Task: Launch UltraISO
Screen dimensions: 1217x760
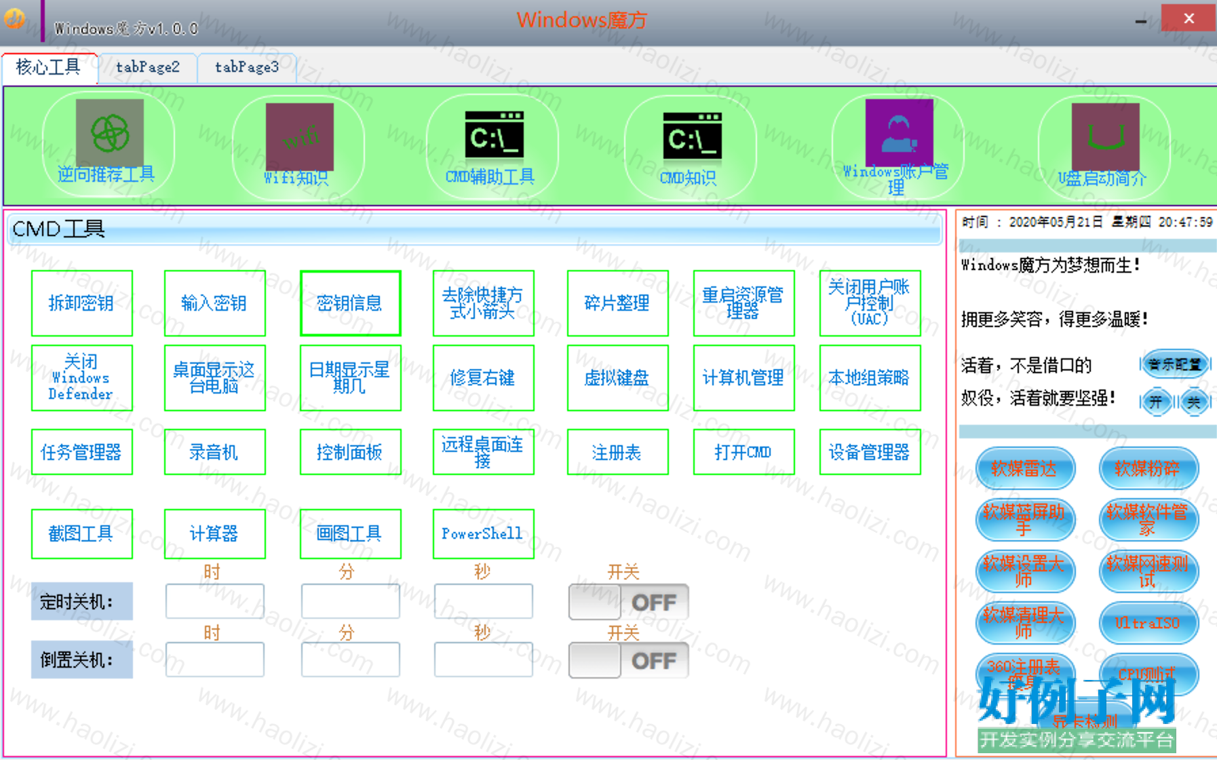Action: [1148, 623]
